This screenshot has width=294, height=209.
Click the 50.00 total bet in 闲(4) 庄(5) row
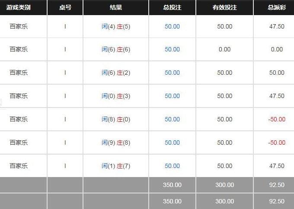click(x=172, y=26)
